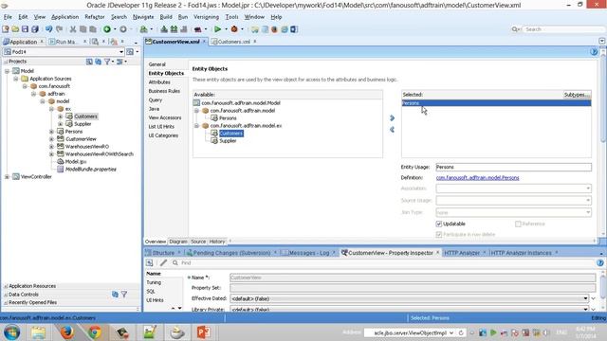This screenshot has height=341, width=607.
Task: Toggle the Updatable checkbox
Action: pyautogui.click(x=439, y=224)
